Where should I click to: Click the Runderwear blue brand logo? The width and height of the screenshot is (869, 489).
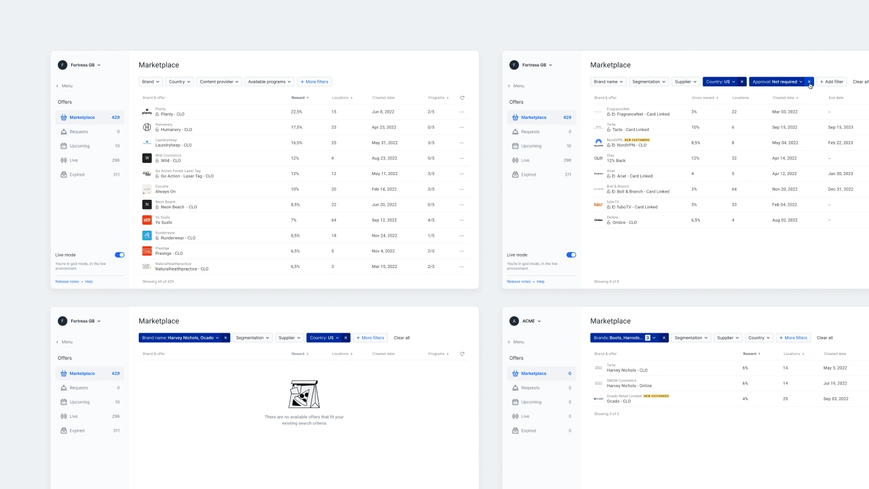click(x=147, y=235)
